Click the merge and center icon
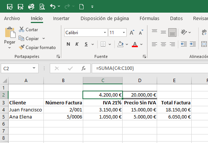This screenshot has width=208, height=143. tap(204, 44)
